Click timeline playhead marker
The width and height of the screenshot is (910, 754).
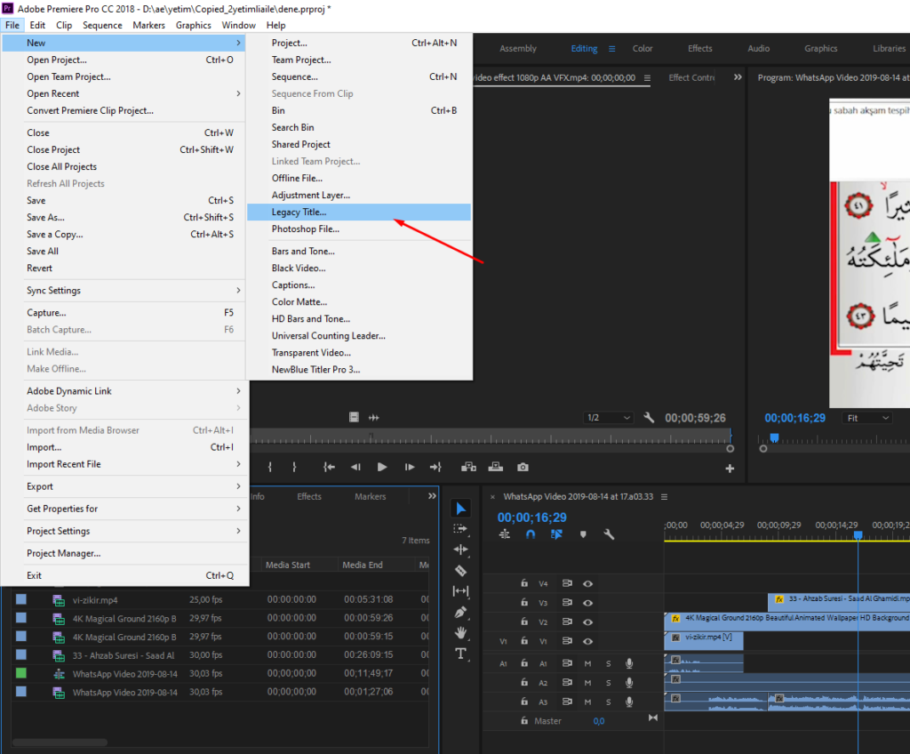click(858, 534)
